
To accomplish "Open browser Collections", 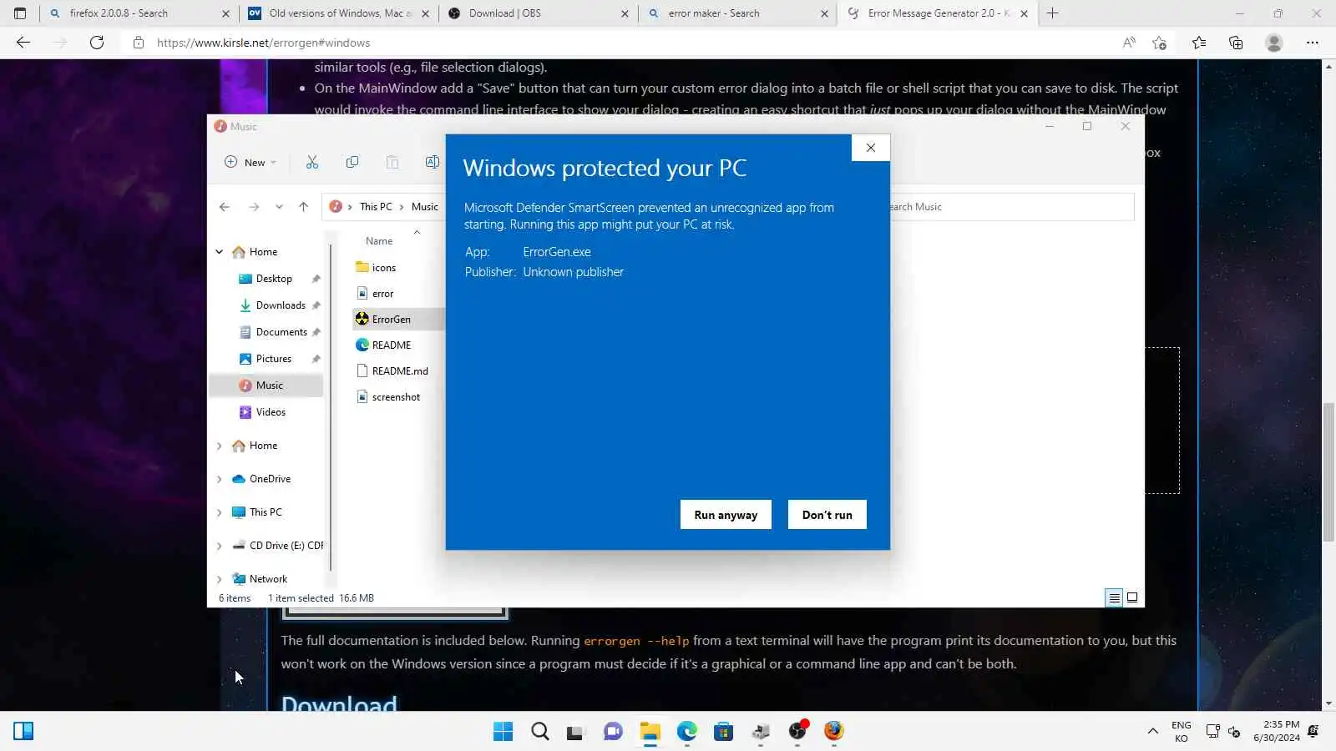I will click(x=1236, y=43).
